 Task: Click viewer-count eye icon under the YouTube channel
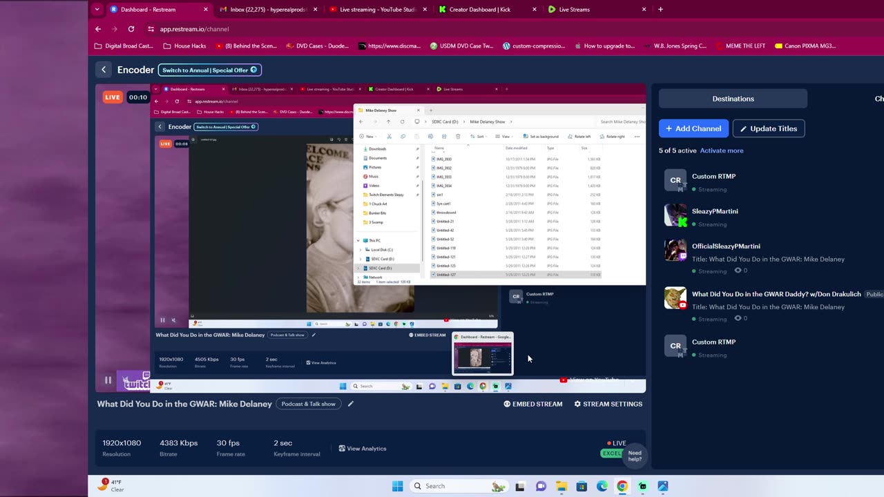738,318
